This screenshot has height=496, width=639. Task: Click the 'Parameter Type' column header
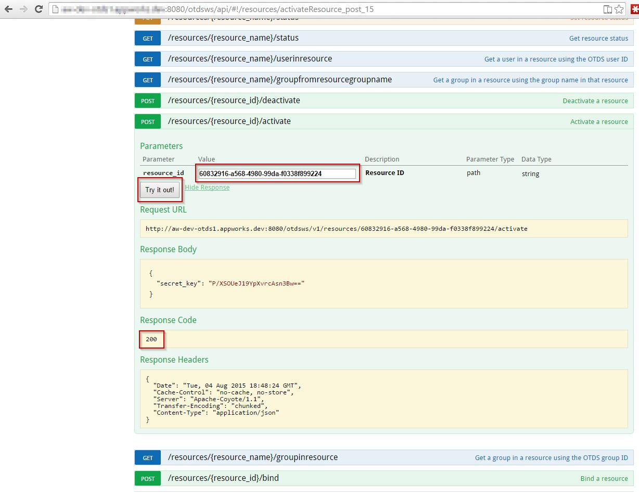[x=490, y=159]
